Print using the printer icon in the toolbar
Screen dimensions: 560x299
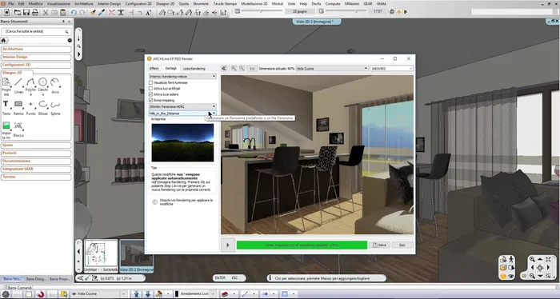point(35,12)
